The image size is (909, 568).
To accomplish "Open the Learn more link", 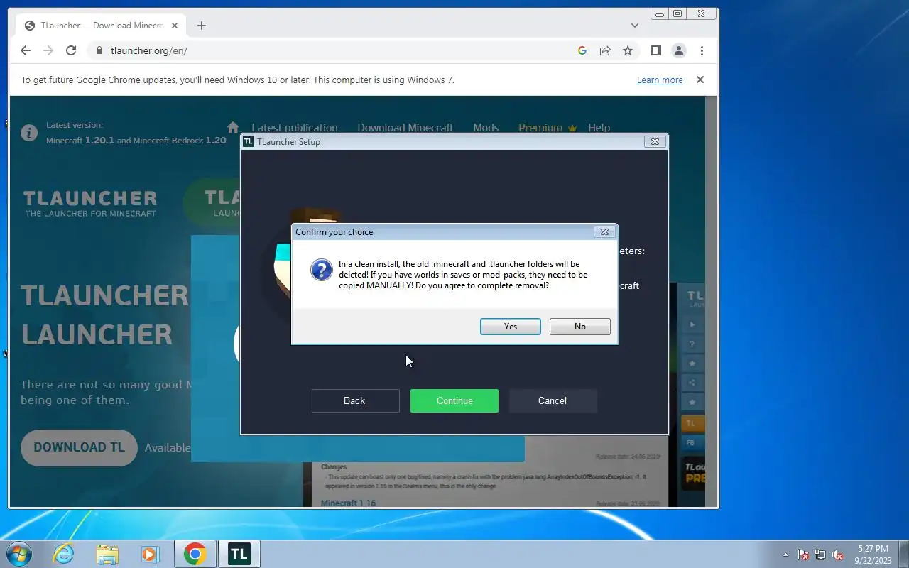I will [x=660, y=80].
